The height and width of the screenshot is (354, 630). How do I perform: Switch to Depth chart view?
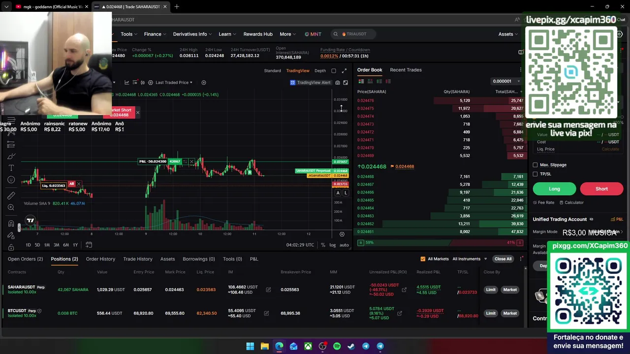[x=320, y=71]
